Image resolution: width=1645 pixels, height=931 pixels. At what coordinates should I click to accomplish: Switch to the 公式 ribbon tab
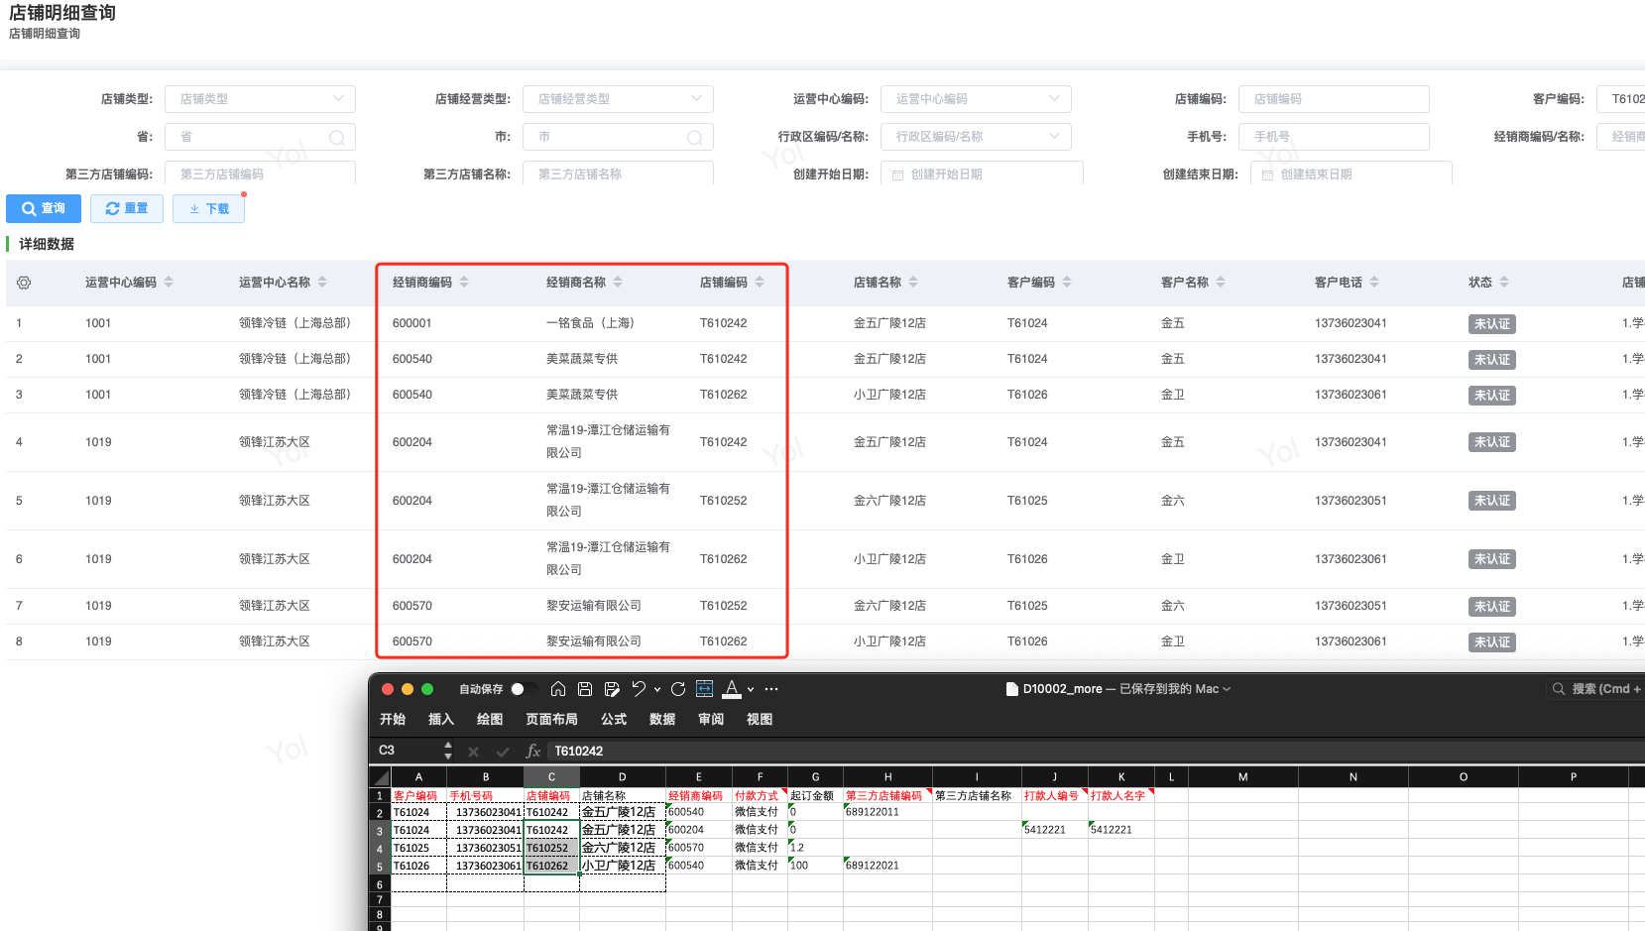(x=613, y=720)
